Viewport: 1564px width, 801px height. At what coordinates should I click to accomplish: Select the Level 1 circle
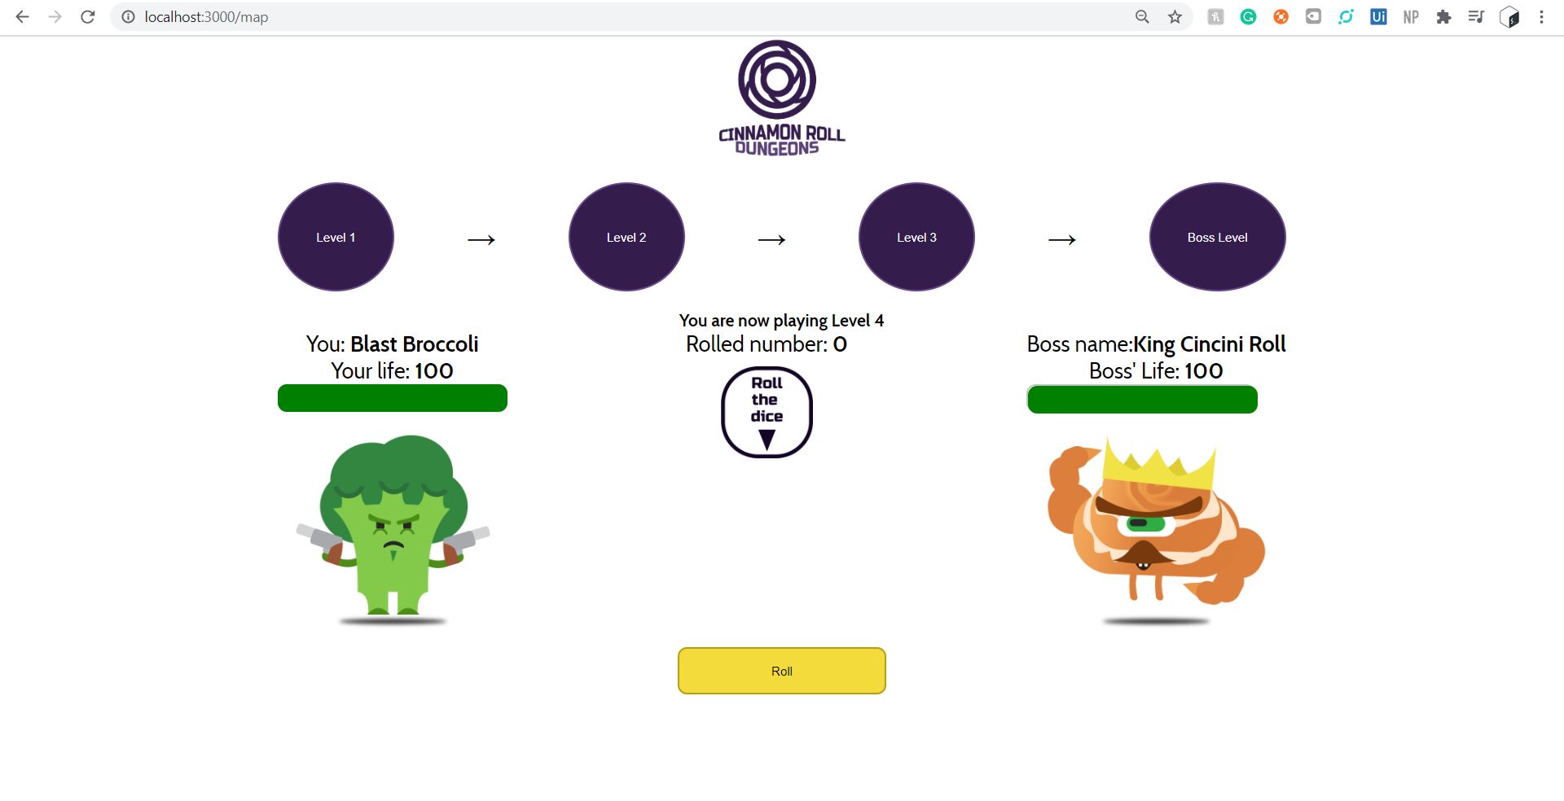click(336, 237)
